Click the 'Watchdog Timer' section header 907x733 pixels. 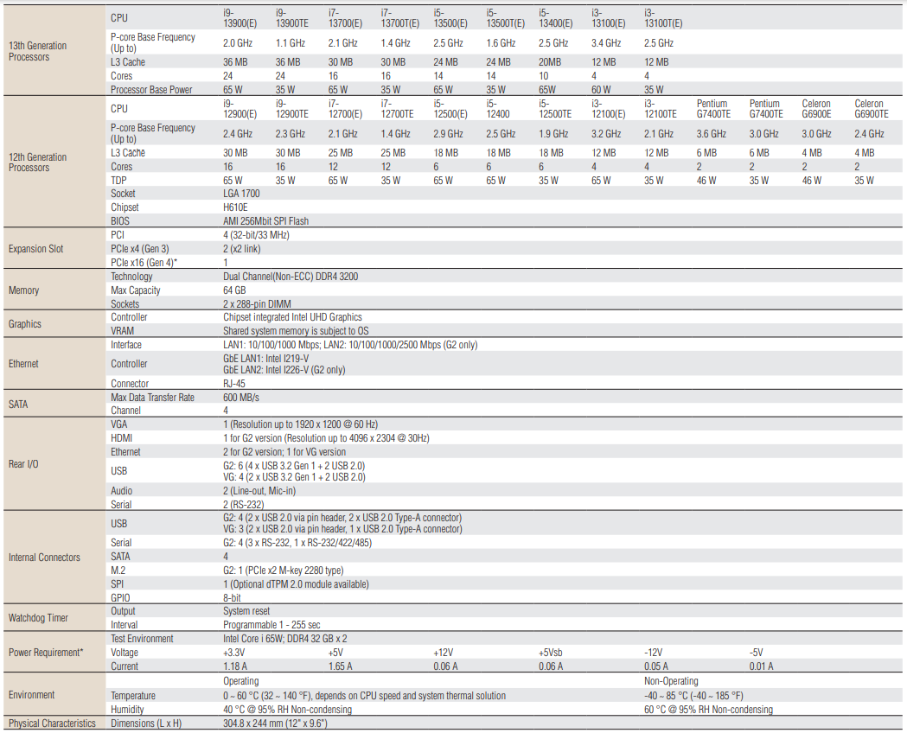(x=38, y=618)
